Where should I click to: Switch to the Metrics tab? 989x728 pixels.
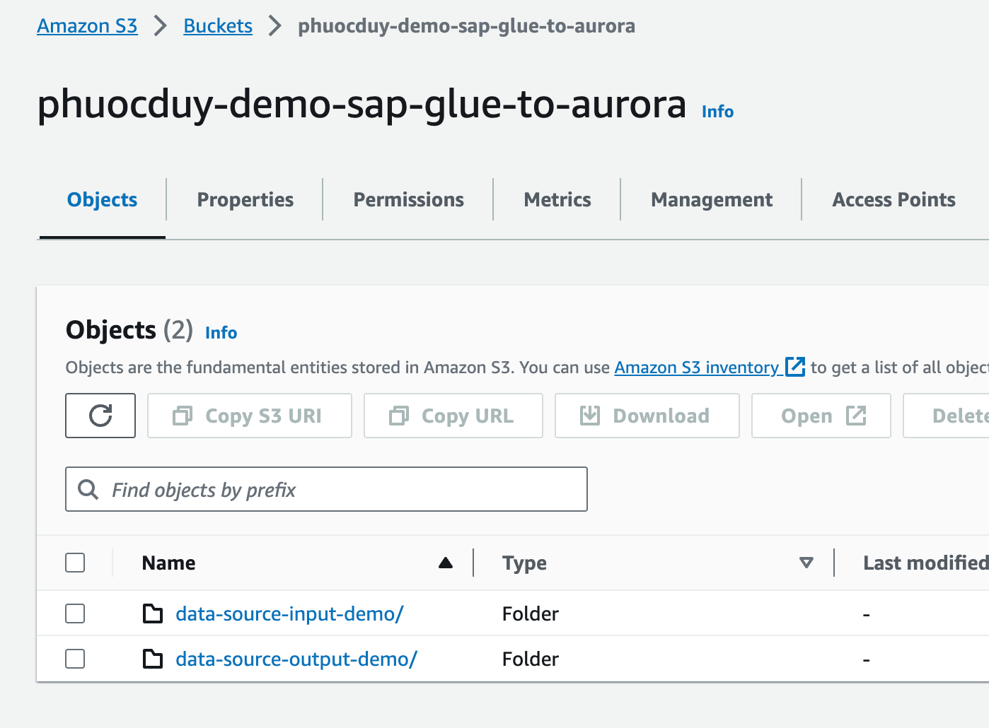[x=557, y=200]
